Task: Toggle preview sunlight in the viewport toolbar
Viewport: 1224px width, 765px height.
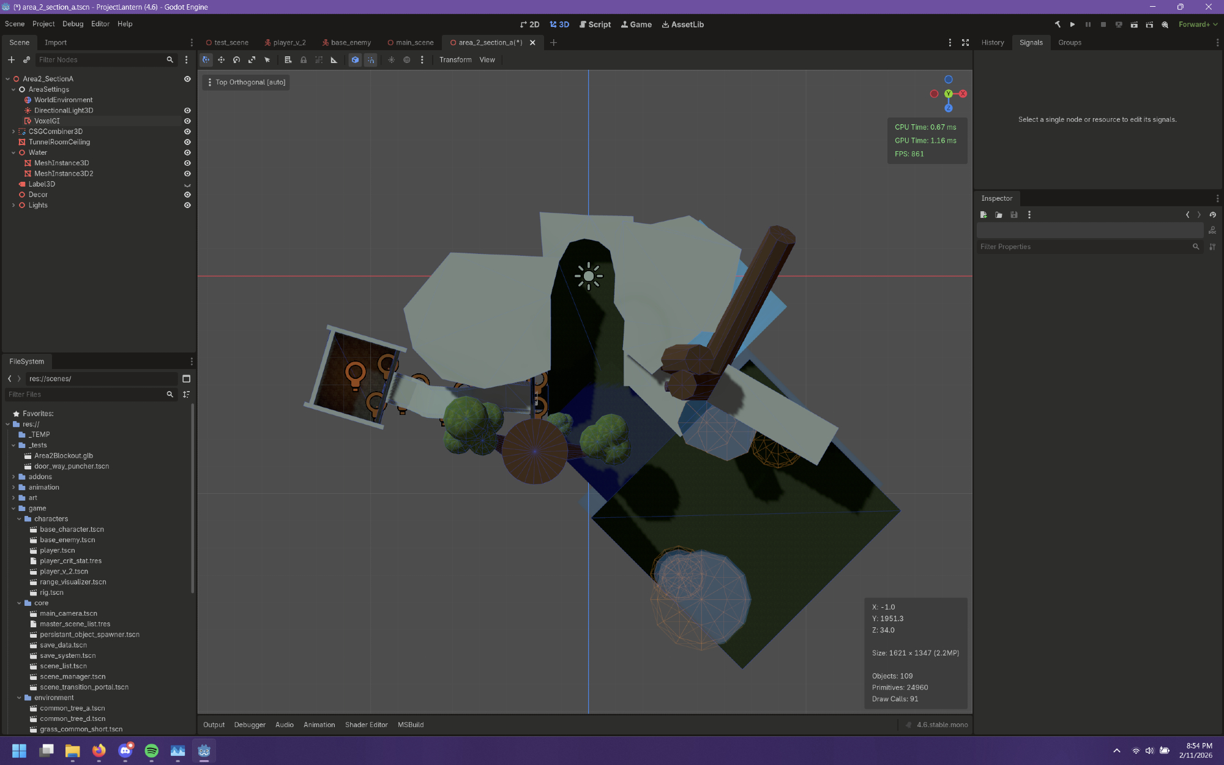Action: tap(392, 60)
